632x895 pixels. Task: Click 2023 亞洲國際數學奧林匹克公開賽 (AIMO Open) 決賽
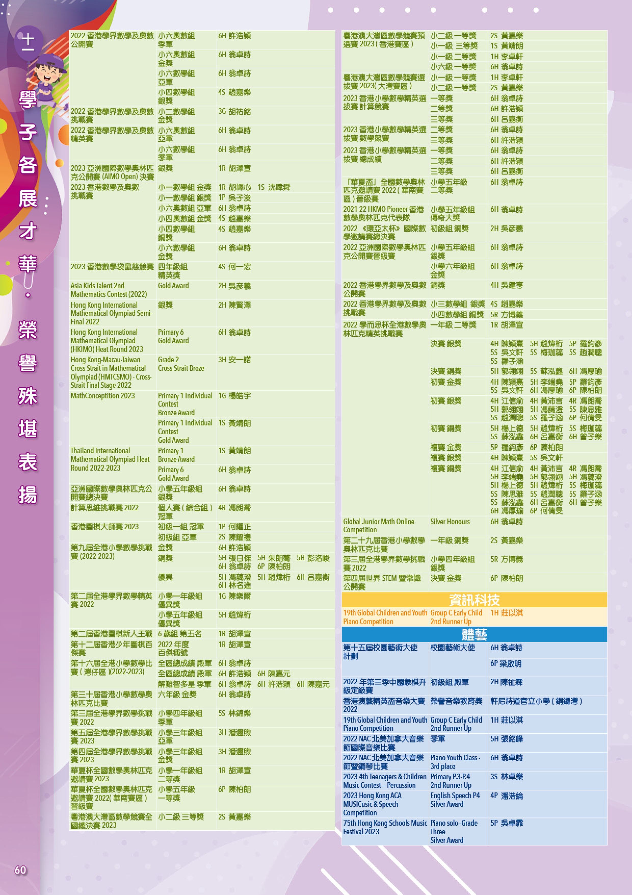tap(112, 173)
